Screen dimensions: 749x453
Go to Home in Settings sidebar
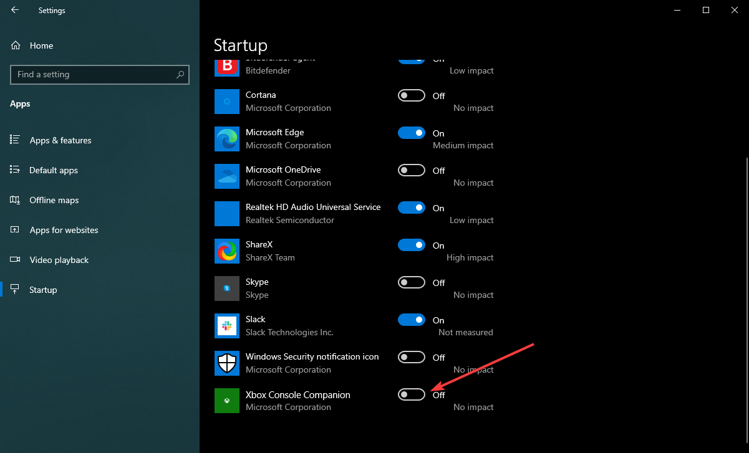[x=100, y=45]
